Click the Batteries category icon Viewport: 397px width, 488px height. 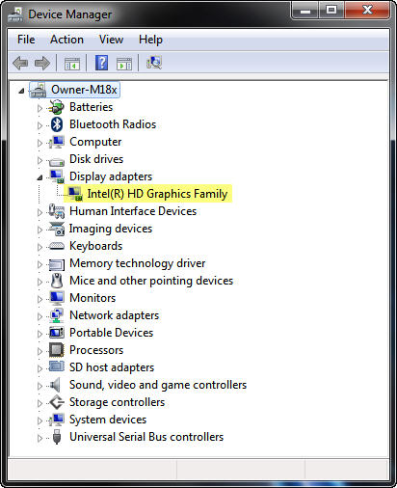tap(57, 107)
